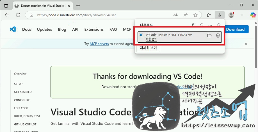Expand CONFIGURE section in the sidebar
The image size is (258, 132).
click(22, 100)
